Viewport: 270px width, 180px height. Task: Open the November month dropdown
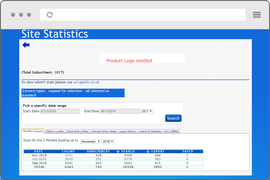click(90, 142)
